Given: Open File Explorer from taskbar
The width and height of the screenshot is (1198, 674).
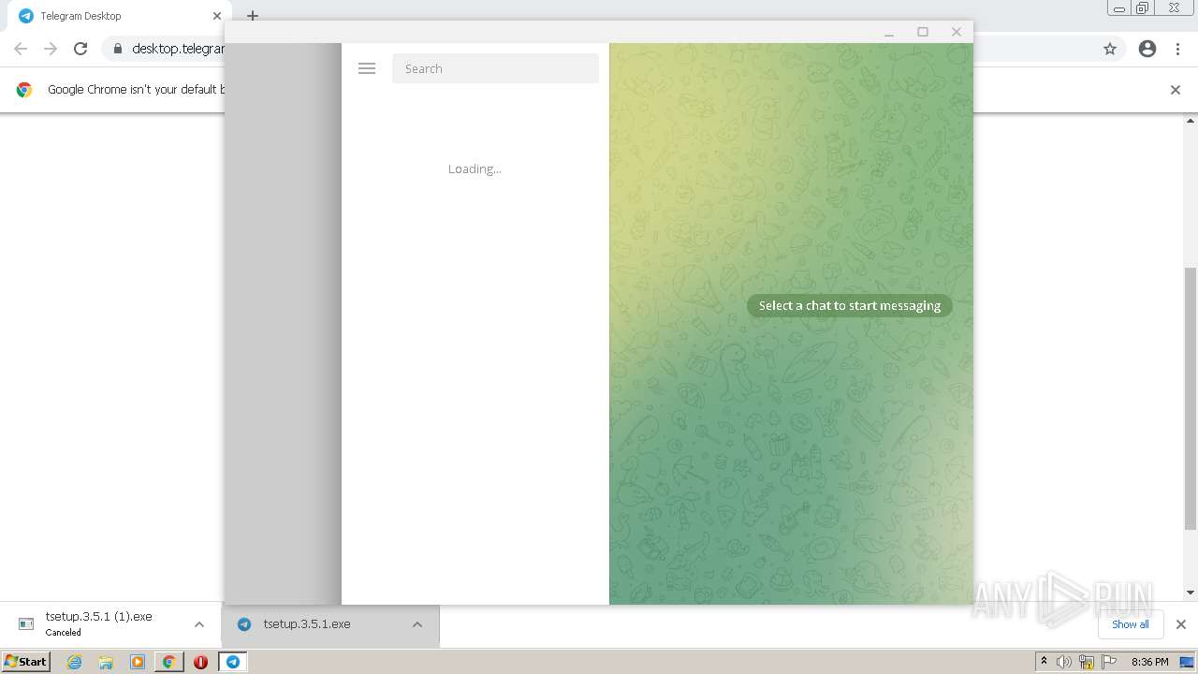Looking at the screenshot, I should pyautogui.click(x=106, y=662).
